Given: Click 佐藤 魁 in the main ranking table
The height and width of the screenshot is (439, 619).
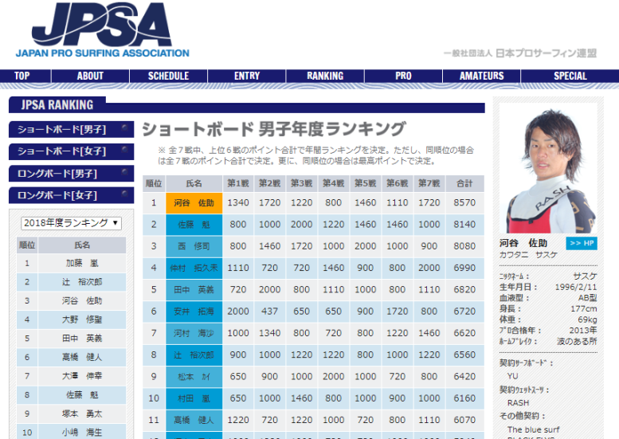Looking at the screenshot, I should click(194, 225).
